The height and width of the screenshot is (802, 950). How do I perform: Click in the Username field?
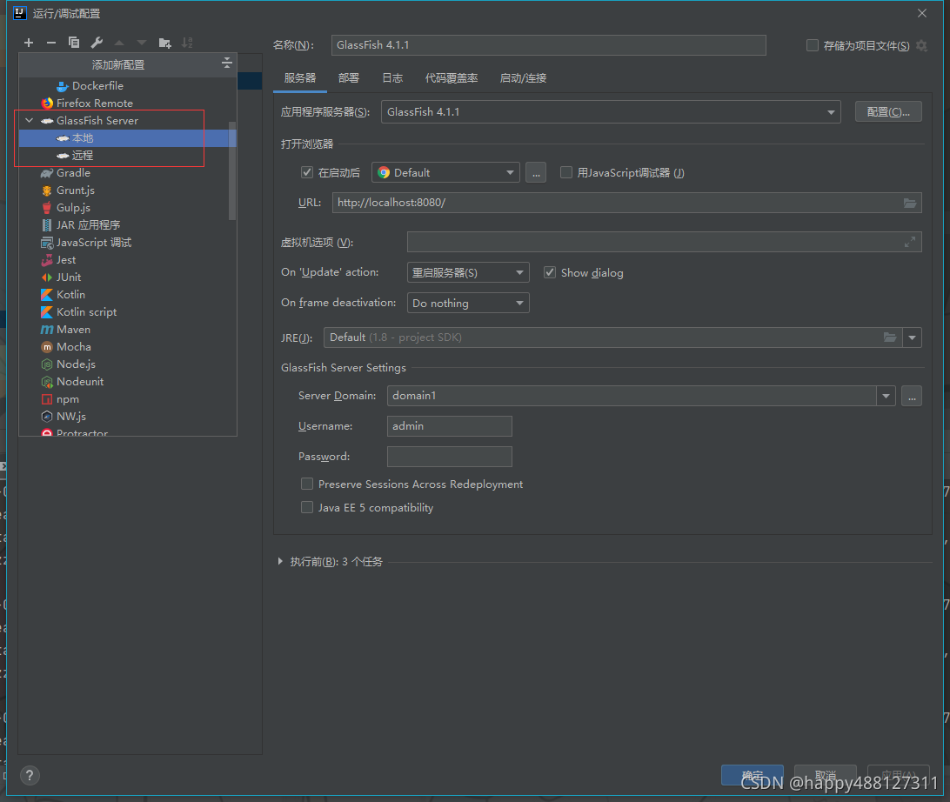pos(449,426)
